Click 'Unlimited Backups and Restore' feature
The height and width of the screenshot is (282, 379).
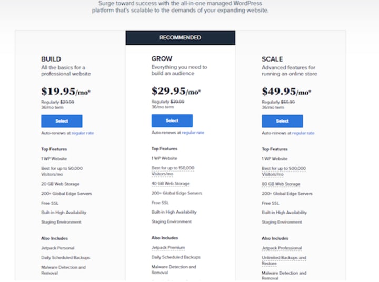284,260
